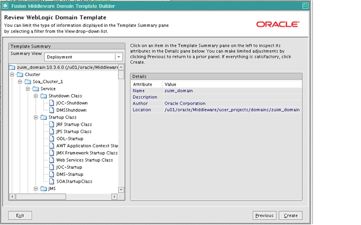
Task: Click the Attribute column header
Action: pyautogui.click(x=147, y=84)
